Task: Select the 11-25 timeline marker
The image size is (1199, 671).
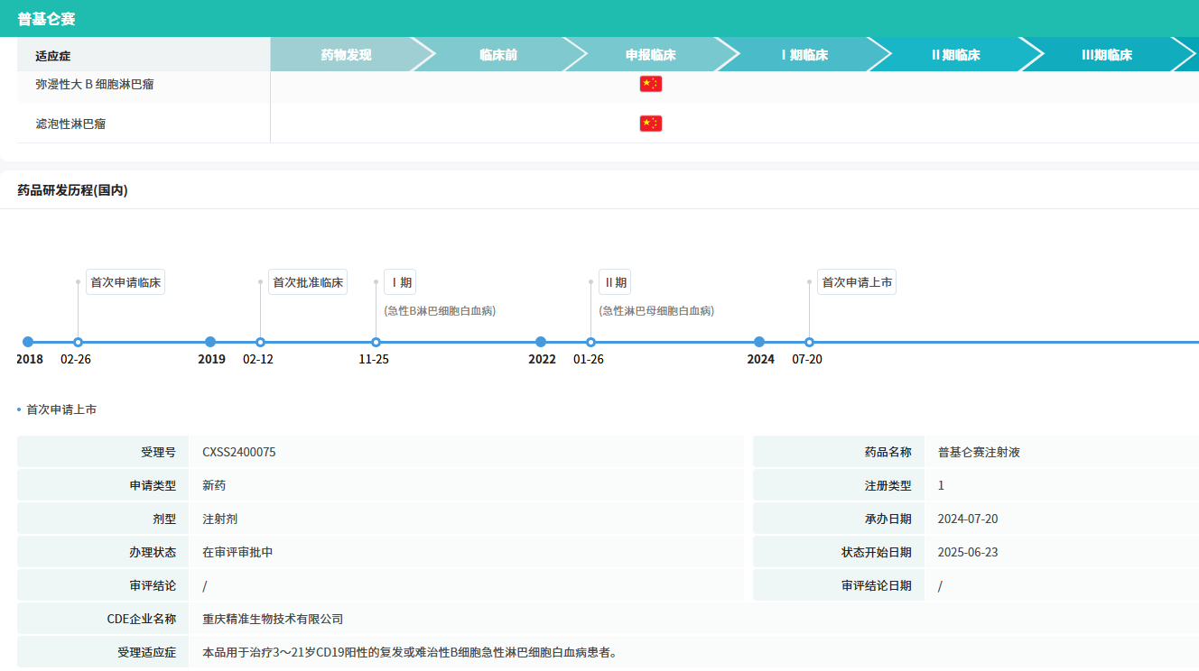Action: pyautogui.click(x=376, y=342)
